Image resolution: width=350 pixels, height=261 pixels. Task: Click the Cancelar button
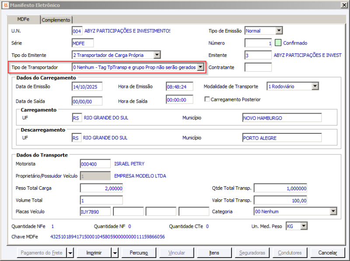pos(327,253)
